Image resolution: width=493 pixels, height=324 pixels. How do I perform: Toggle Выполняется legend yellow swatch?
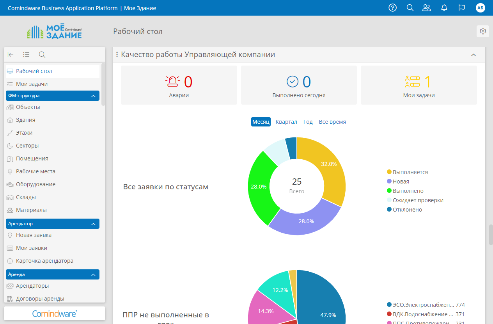[389, 172]
